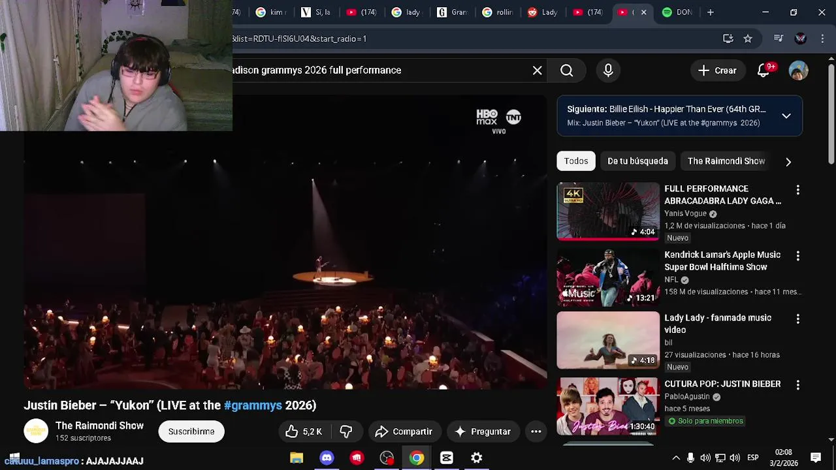This screenshot has width=836, height=470.
Task: Click the install app icon in address bar
Action: 728,39
